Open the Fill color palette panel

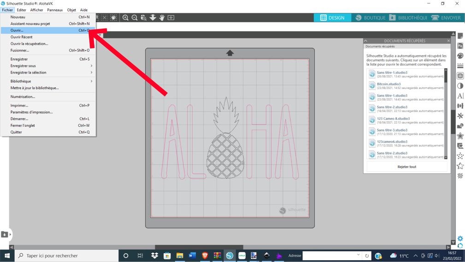click(460, 56)
